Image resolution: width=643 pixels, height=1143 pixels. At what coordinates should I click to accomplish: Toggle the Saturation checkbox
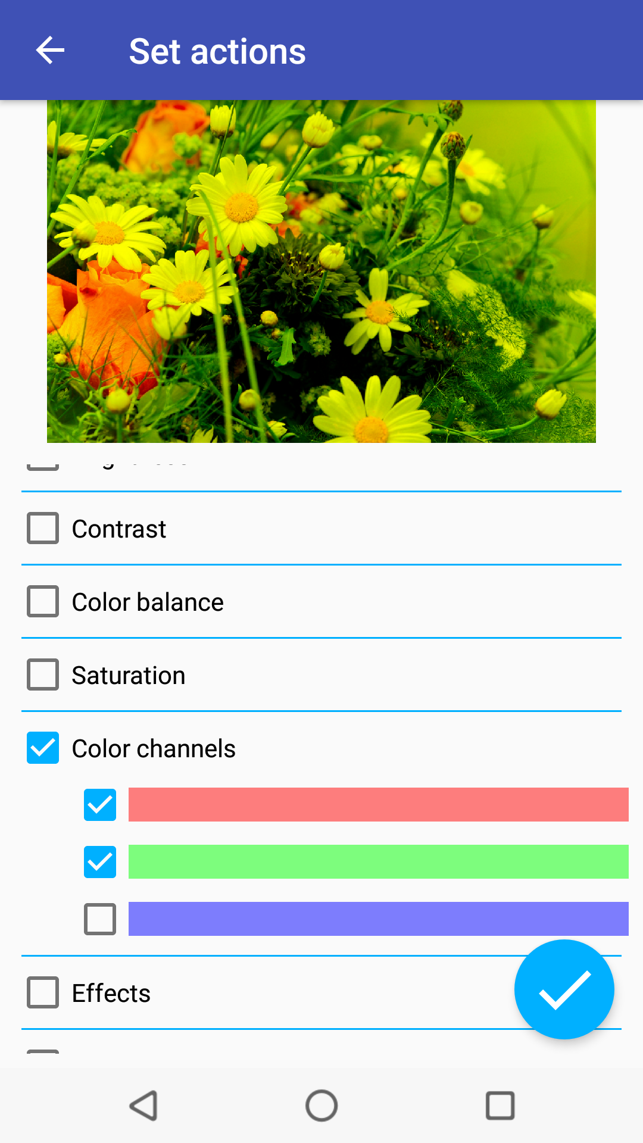(x=43, y=674)
